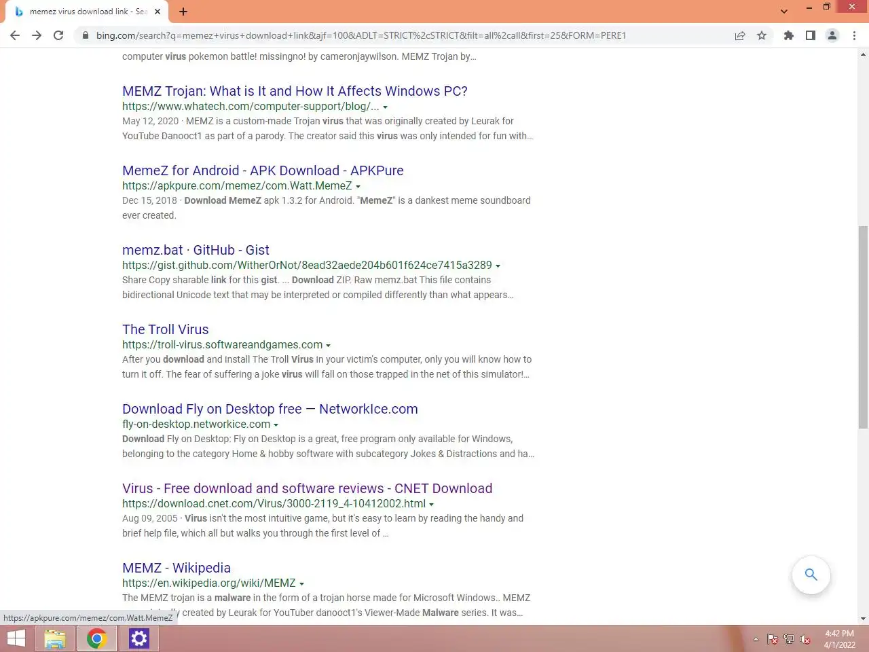Open MEMZ Trojan whatech article
The image size is (869, 652).
295,91
